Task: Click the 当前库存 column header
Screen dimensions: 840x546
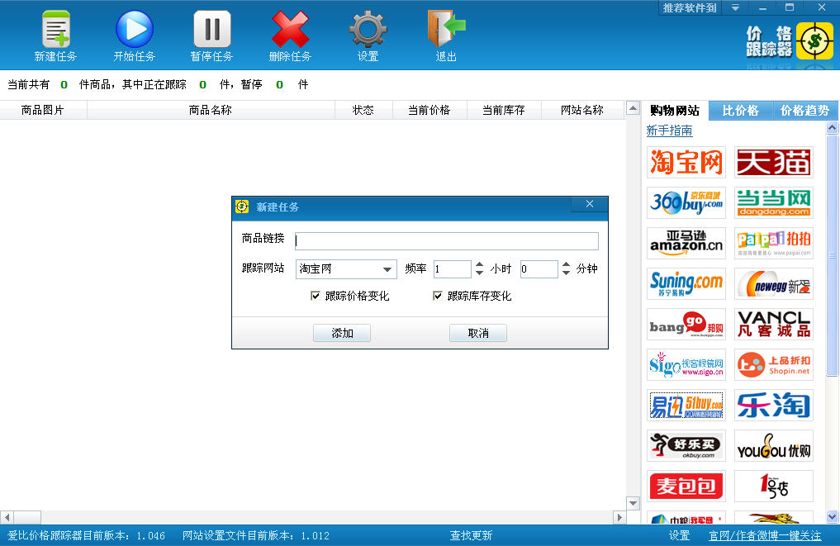Action: click(504, 110)
